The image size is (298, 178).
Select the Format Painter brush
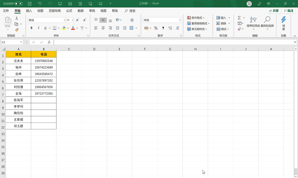[17, 30]
